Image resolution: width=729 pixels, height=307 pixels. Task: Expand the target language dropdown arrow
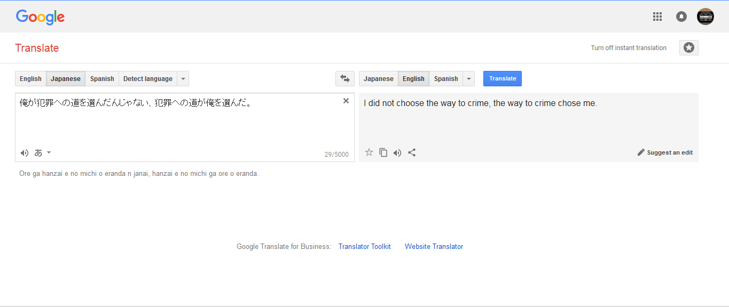(x=469, y=79)
